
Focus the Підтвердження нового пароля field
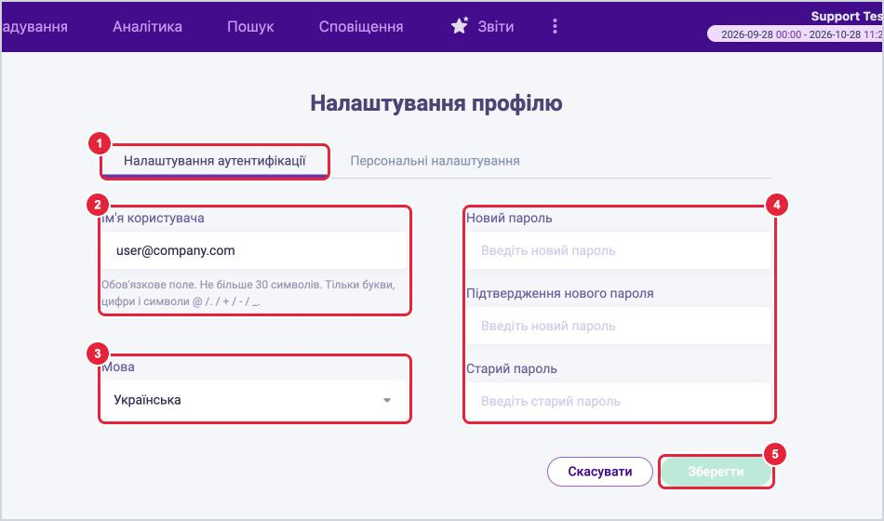coord(618,326)
